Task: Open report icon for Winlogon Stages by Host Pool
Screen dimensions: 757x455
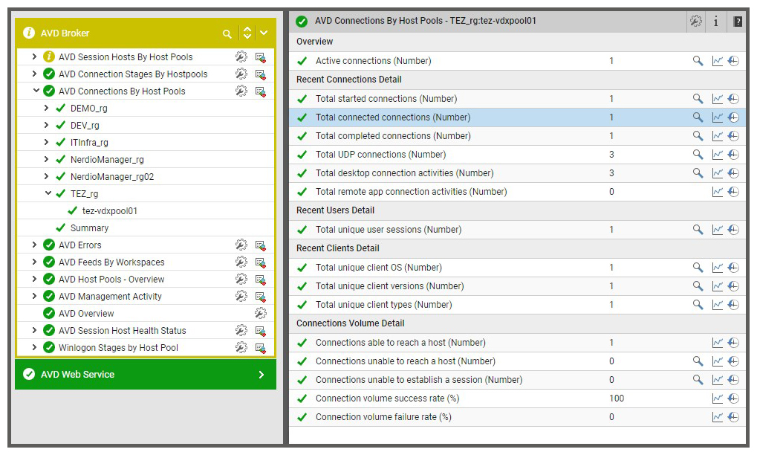Action: 261,348
